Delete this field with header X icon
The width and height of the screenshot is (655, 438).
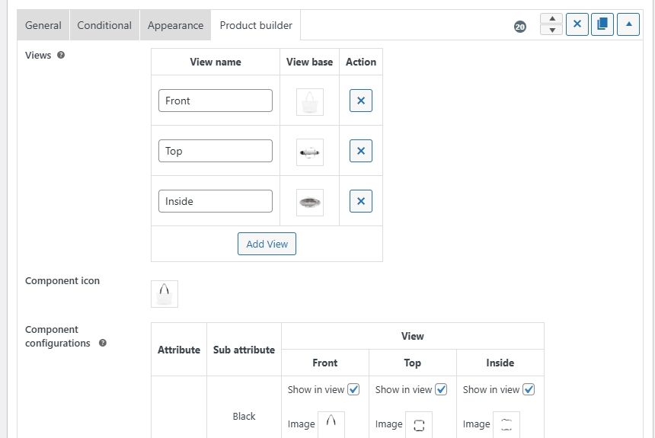(577, 24)
